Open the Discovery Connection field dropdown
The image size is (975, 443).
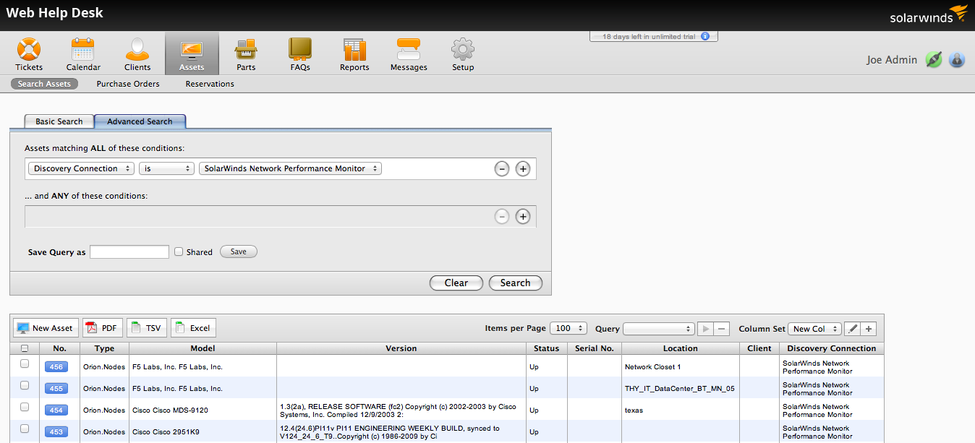click(81, 168)
